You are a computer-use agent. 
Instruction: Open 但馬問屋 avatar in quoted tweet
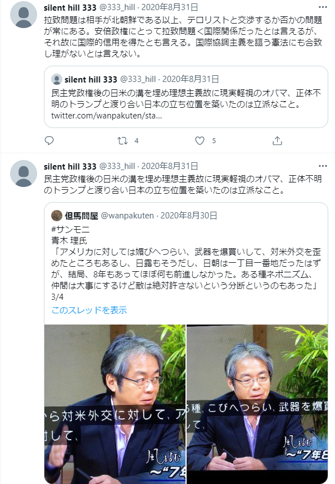click(x=57, y=216)
